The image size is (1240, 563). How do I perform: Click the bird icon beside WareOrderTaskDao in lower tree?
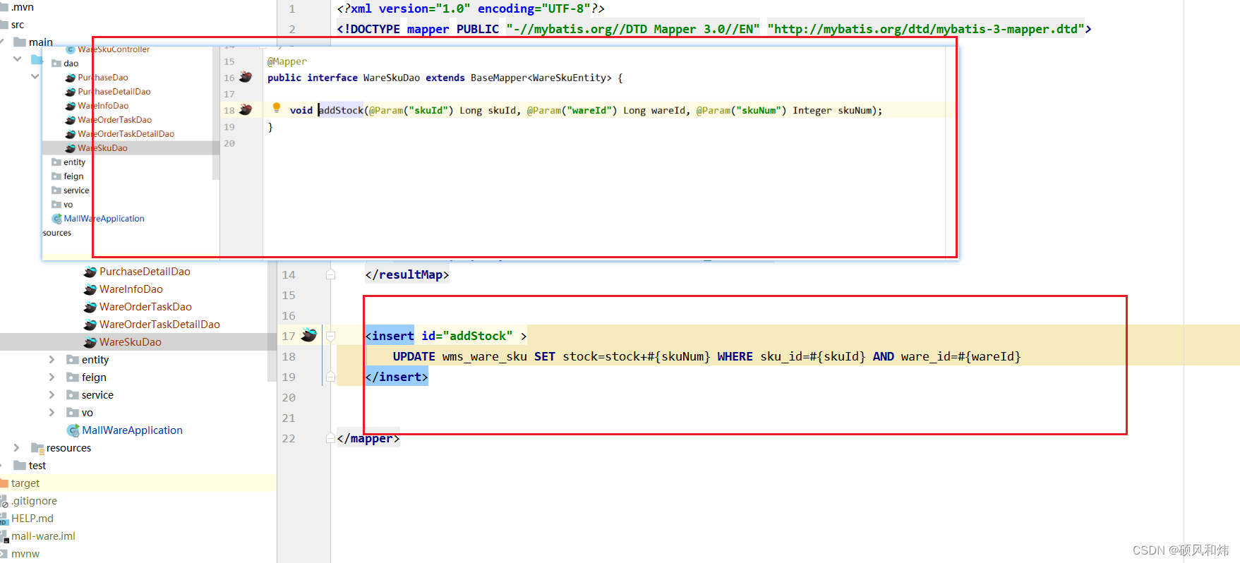[x=90, y=307]
